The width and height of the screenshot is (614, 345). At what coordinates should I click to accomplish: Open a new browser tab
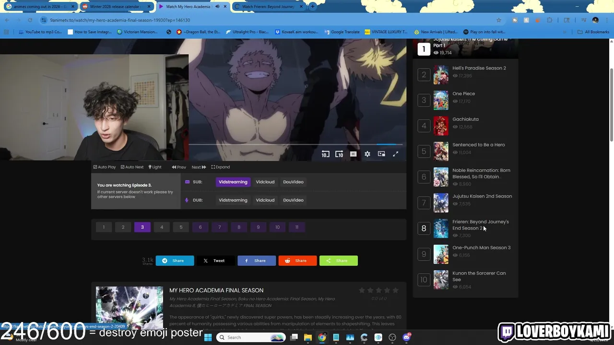click(312, 7)
